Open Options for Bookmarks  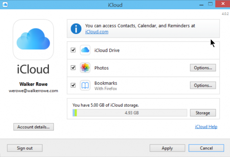(203, 85)
